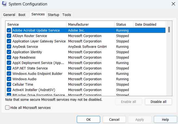Click Running status of AppX Deployment Service

click(x=122, y=63)
